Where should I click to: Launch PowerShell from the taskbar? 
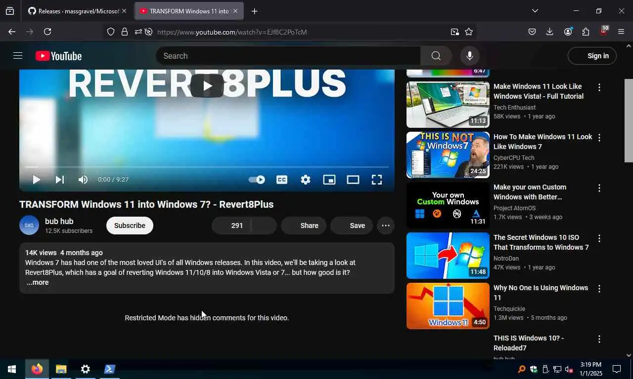pos(109,369)
